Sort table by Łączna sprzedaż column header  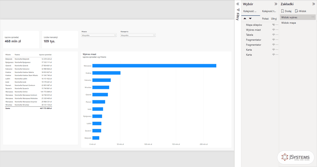pos(45,55)
